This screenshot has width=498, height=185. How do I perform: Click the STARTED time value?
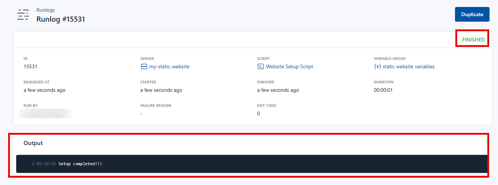click(x=161, y=90)
